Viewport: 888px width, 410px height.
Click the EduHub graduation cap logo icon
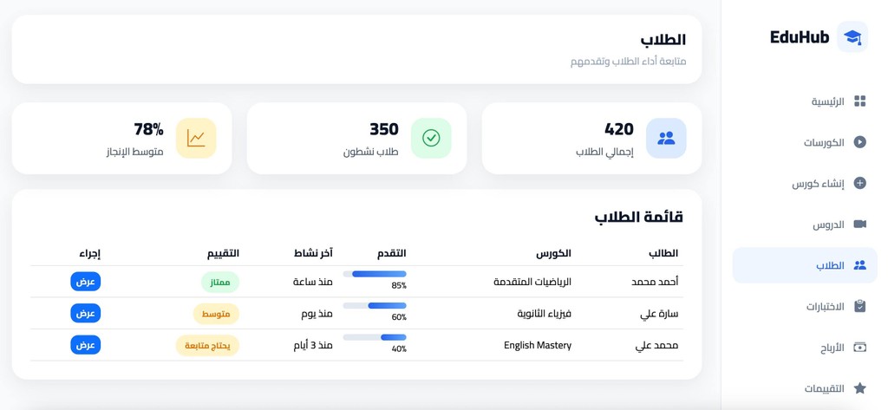[852, 37]
